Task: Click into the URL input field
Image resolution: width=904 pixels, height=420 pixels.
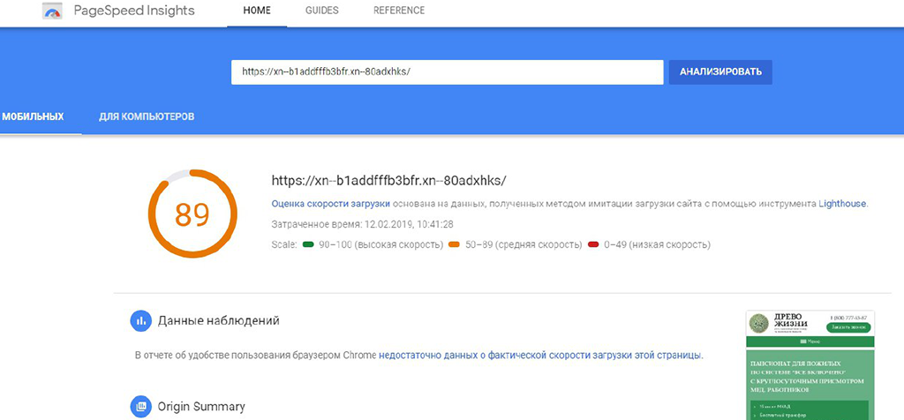Action: [447, 72]
